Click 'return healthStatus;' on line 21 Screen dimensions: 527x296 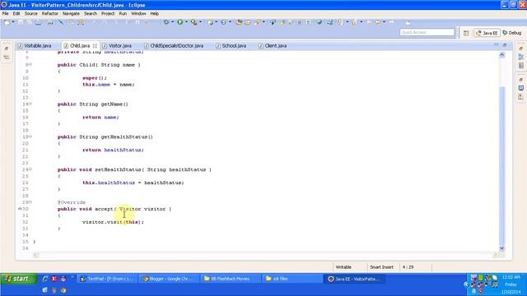[x=113, y=150]
